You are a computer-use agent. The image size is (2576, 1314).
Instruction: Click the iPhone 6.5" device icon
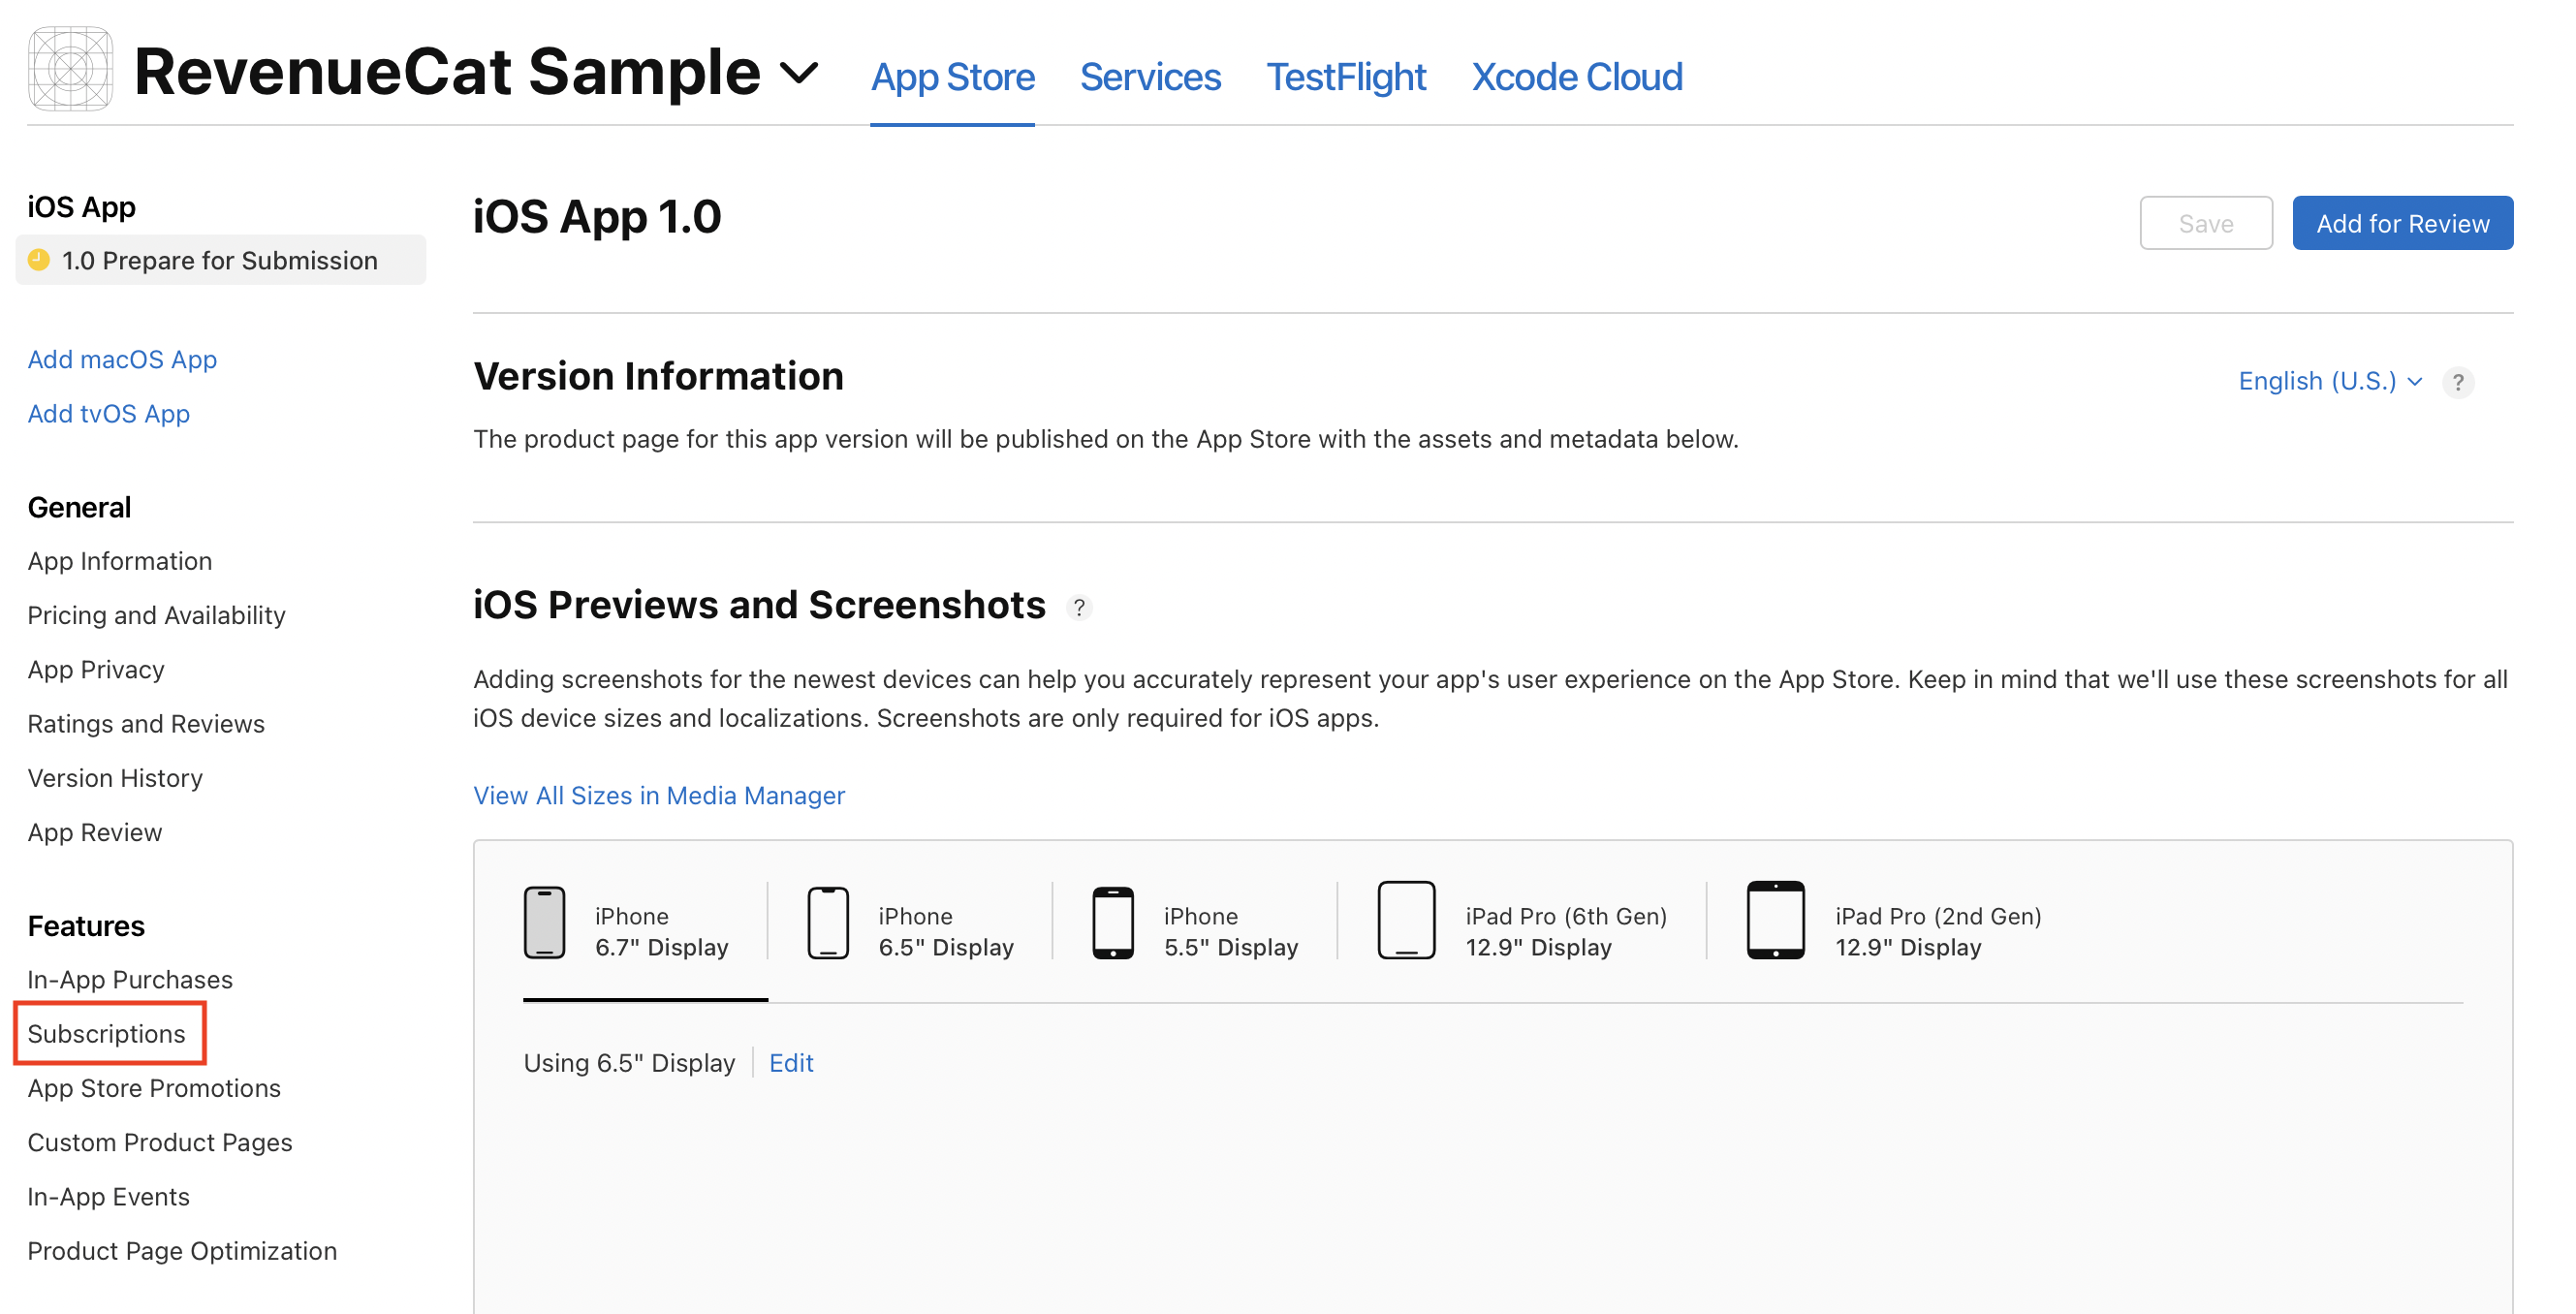coord(828,922)
